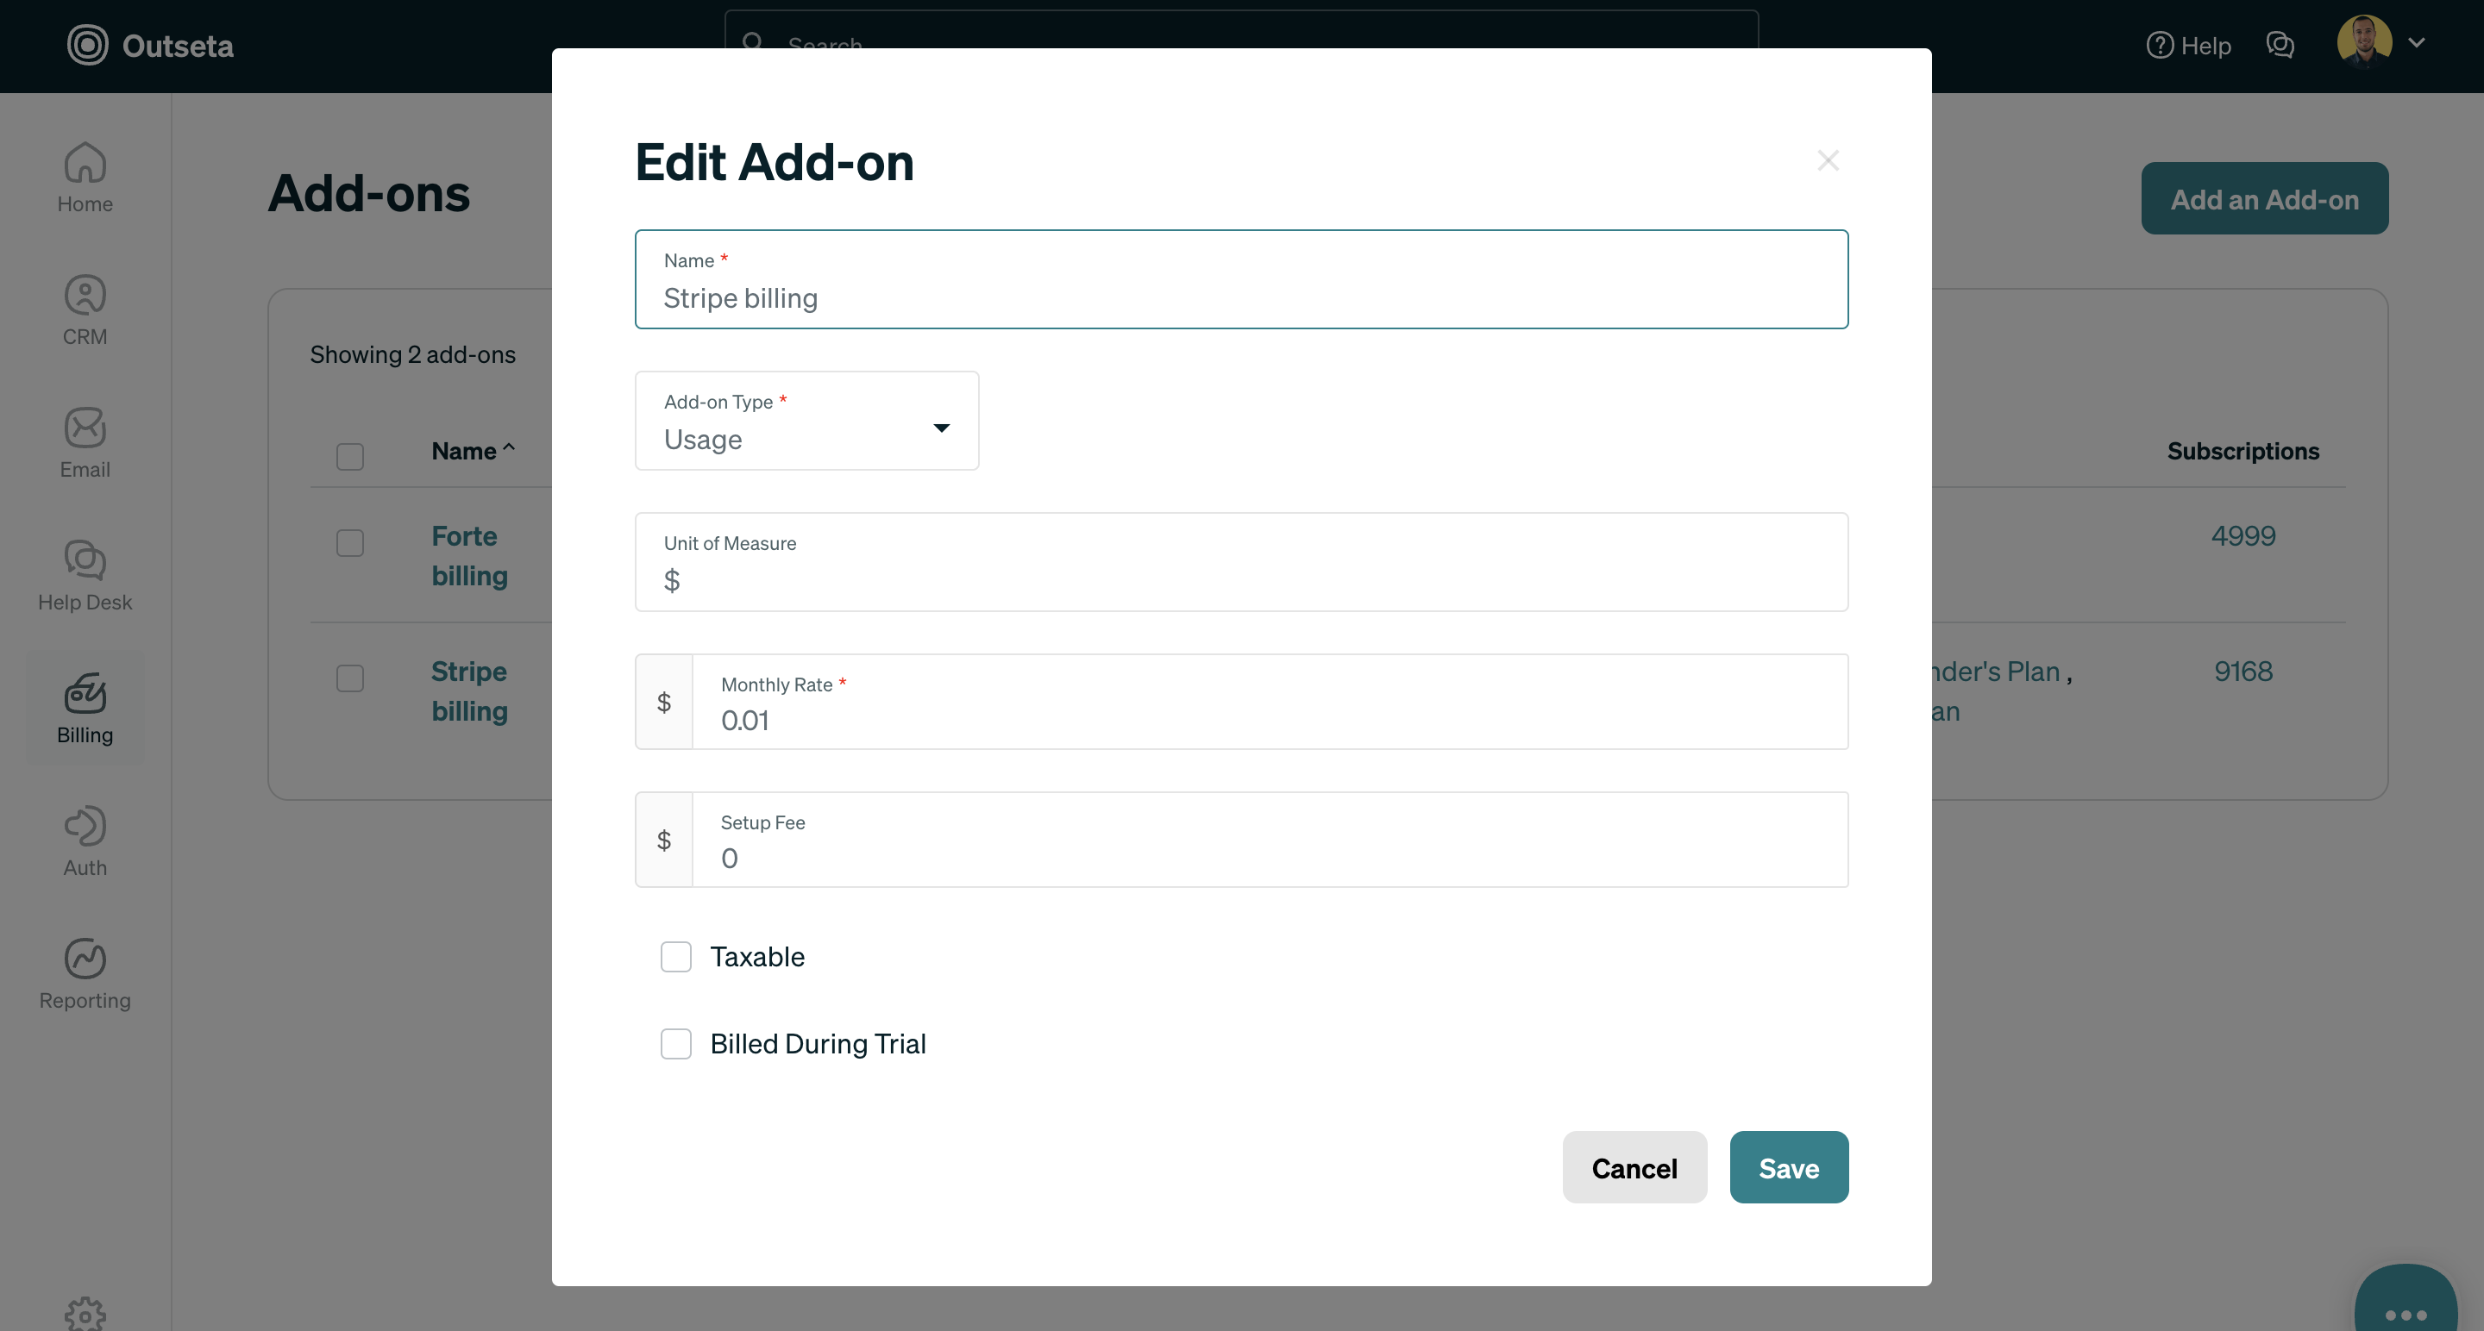This screenshot has height=1331, width=2484.
Task: Save the Edit Add-on changes
Action: point(1788,1167)
